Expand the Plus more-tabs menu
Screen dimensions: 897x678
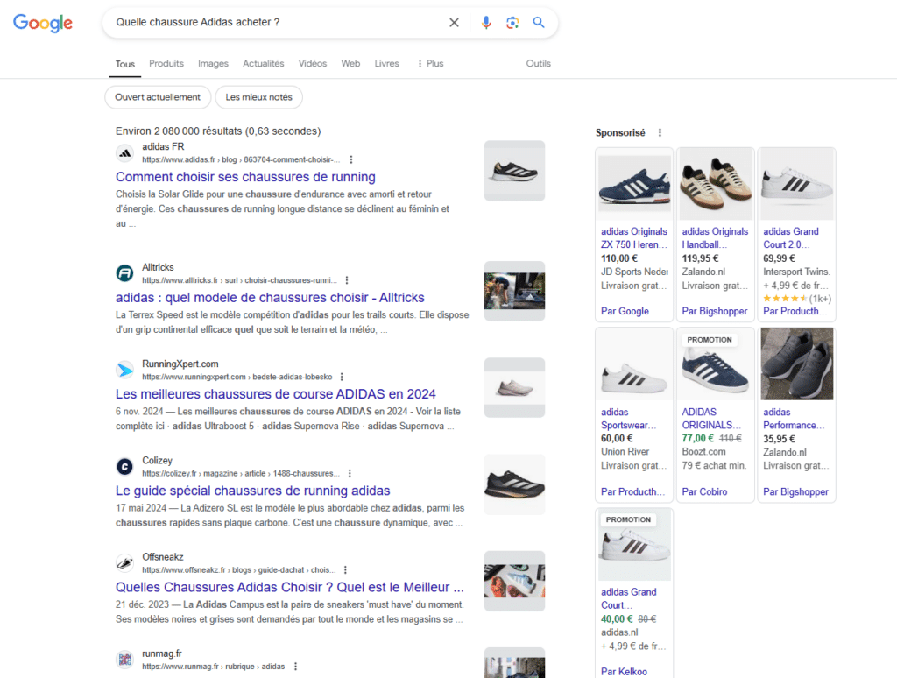point(430,64)
